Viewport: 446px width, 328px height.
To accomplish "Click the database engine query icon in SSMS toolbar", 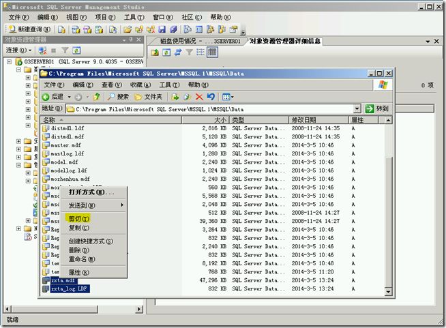I will (x=76, y=29).
